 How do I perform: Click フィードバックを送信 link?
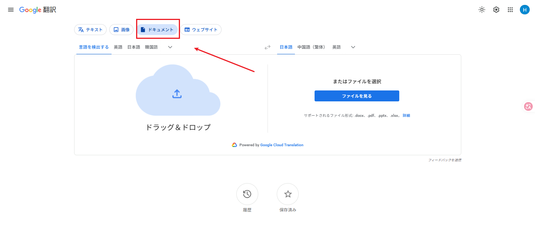tap(445, 160)
